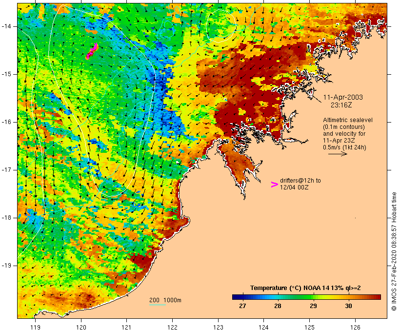Viewport: 400px width, 332px height.
Task: Click the latitude label -16
Action: click(x=6, y=122)
